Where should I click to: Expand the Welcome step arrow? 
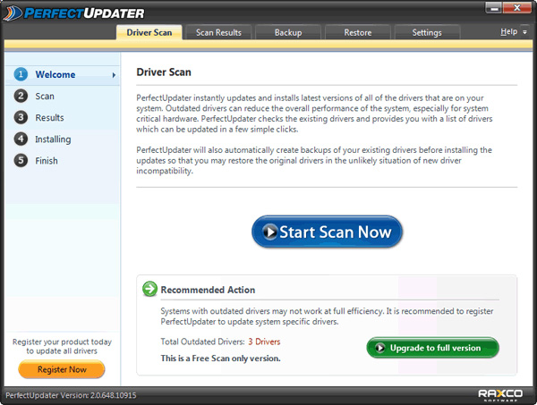(114, 75)
